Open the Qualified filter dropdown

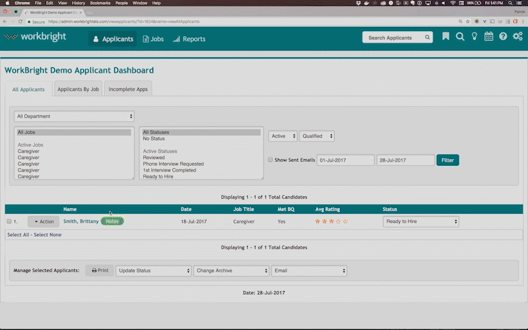[x=317, y=136]
